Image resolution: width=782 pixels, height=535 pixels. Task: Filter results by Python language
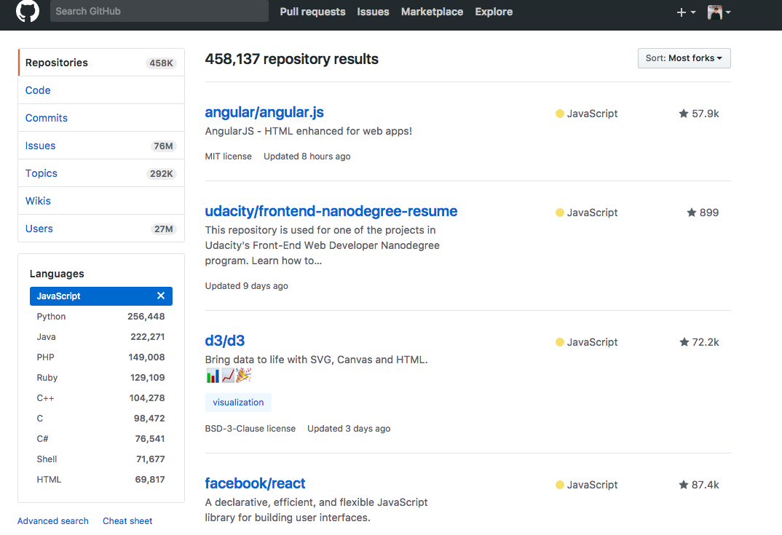pos(100,317)
